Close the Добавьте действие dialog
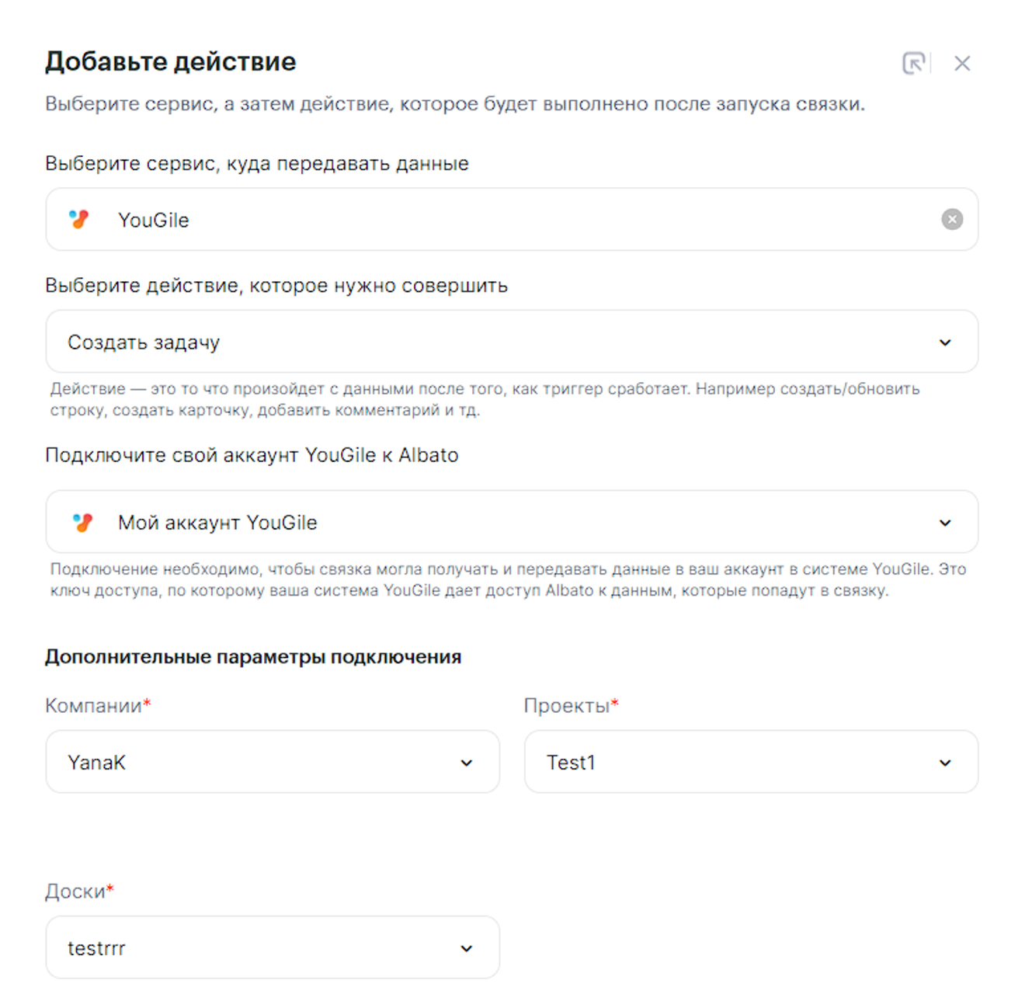The height and width of the screenshot is (1001, 1025). [962, 64]
